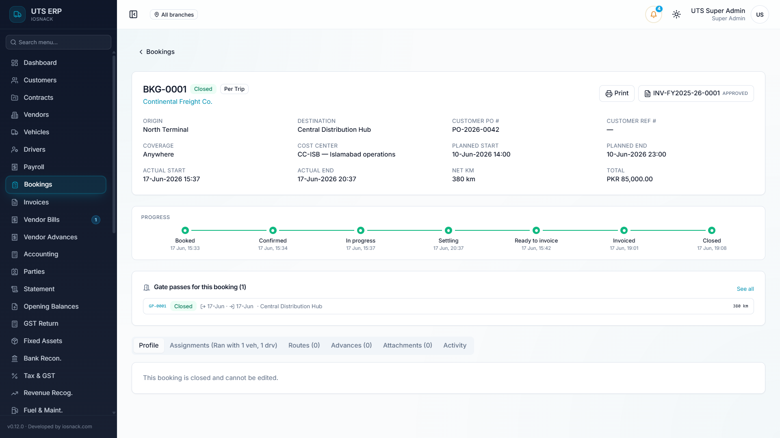The height and width of the screenshot is (438, 780).
Task: Open Vendor Bills menu item
Action: click(x=56, y=220)
